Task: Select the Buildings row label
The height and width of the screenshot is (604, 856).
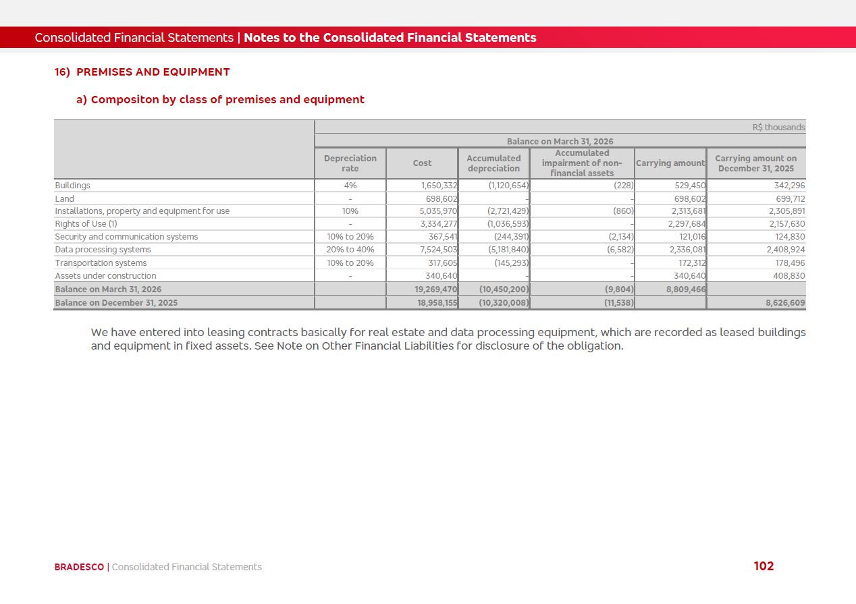Action: point(72,186)
